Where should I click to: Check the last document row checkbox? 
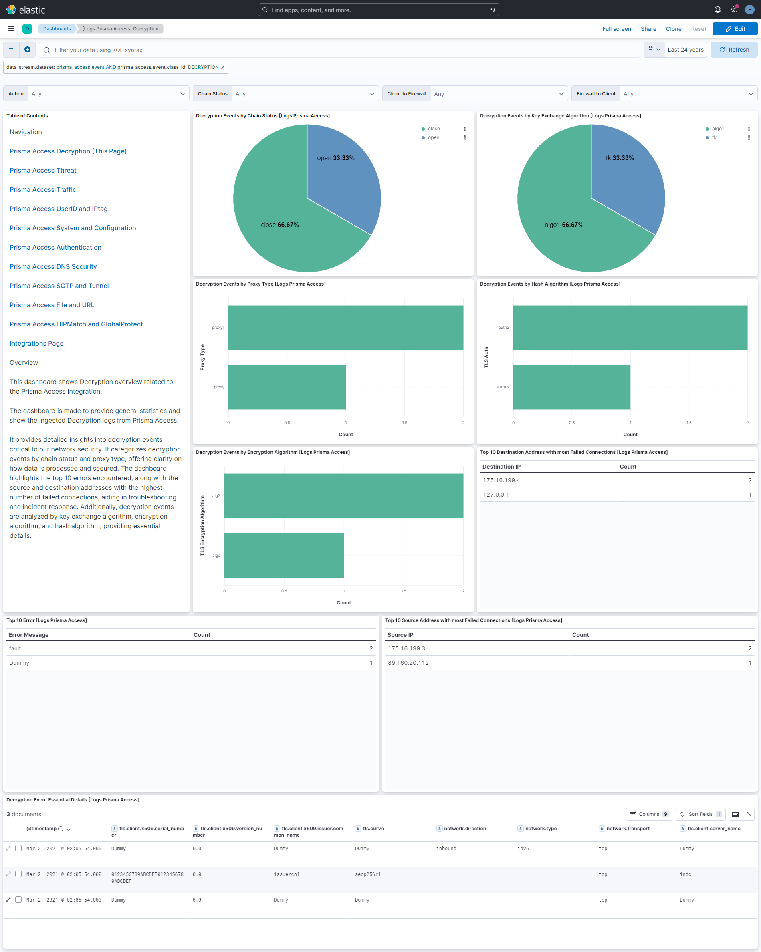tap(18, 900)
